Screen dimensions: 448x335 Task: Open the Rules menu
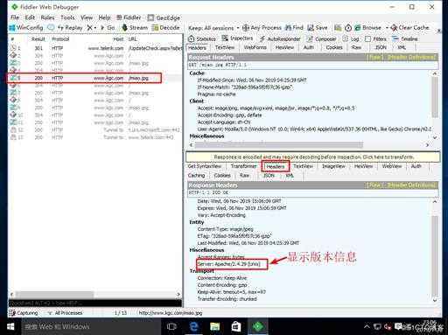click(x=47, y=17)
